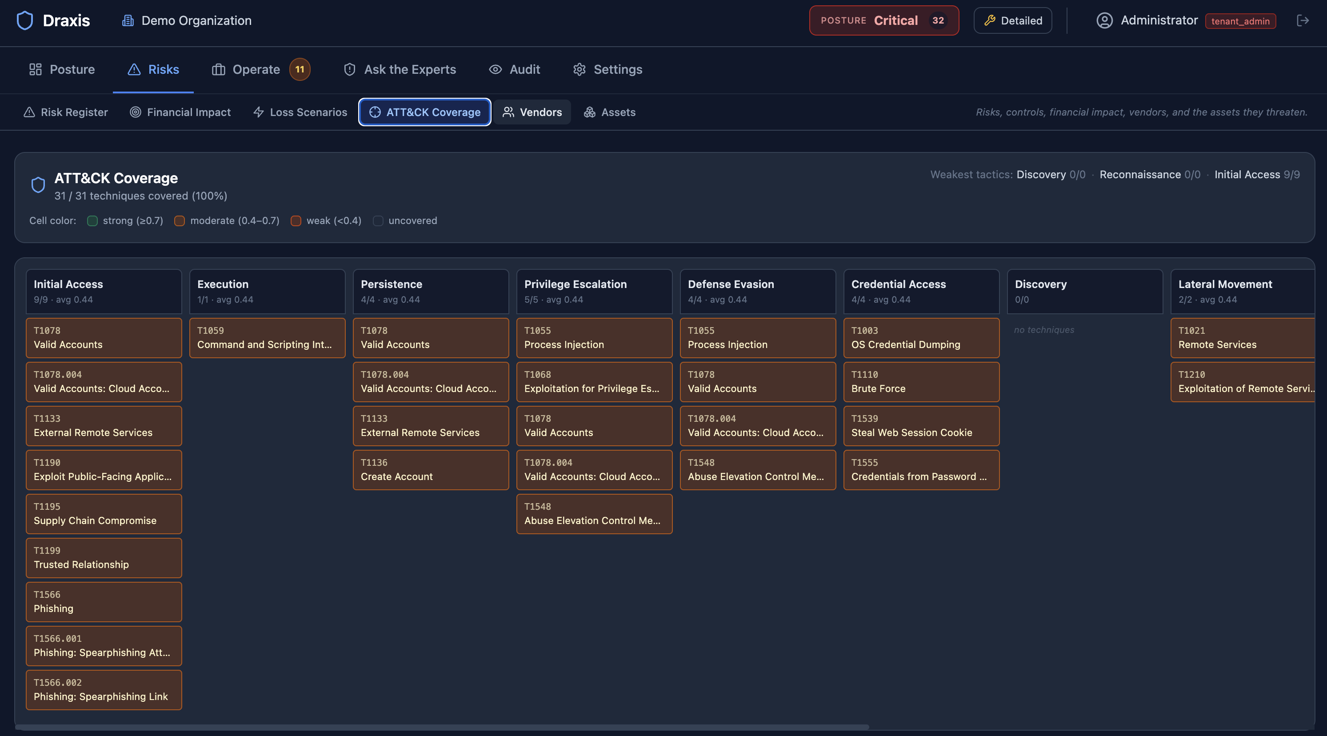
Task: Open the Audit tab
Action: 514,69
